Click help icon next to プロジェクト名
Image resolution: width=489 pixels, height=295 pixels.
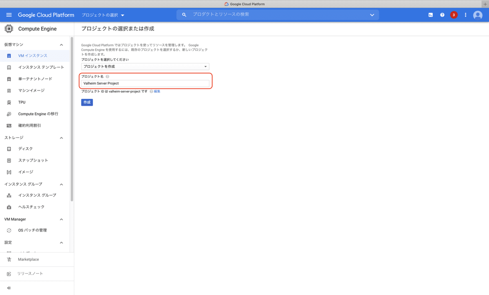click(107, 76)
